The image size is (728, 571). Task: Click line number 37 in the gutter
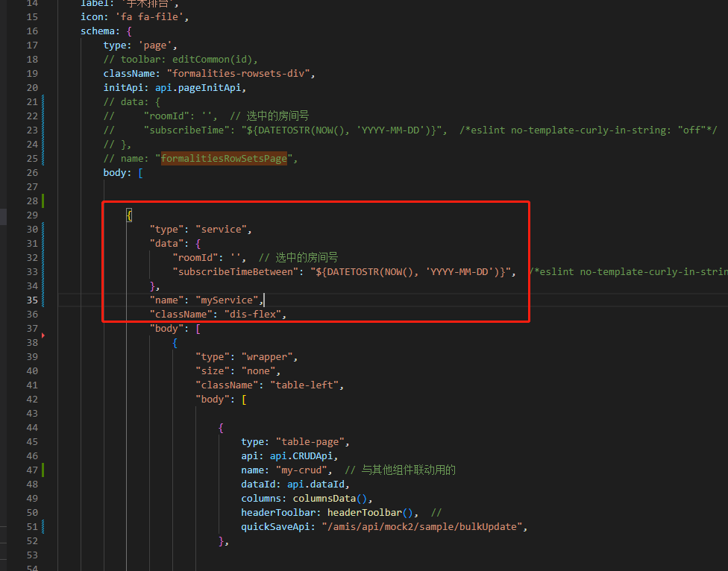(x=32, y=329)
